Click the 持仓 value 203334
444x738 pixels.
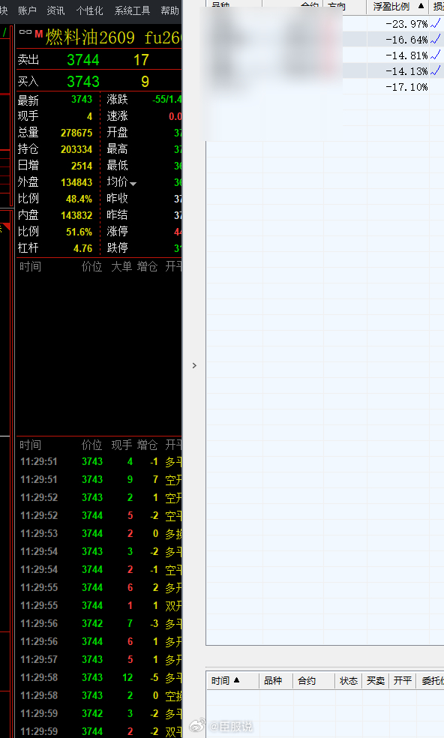pos(76,149)
